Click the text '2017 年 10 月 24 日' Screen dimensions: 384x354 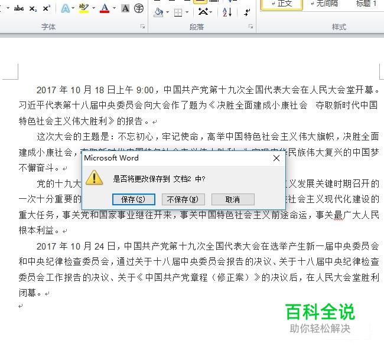76,246
